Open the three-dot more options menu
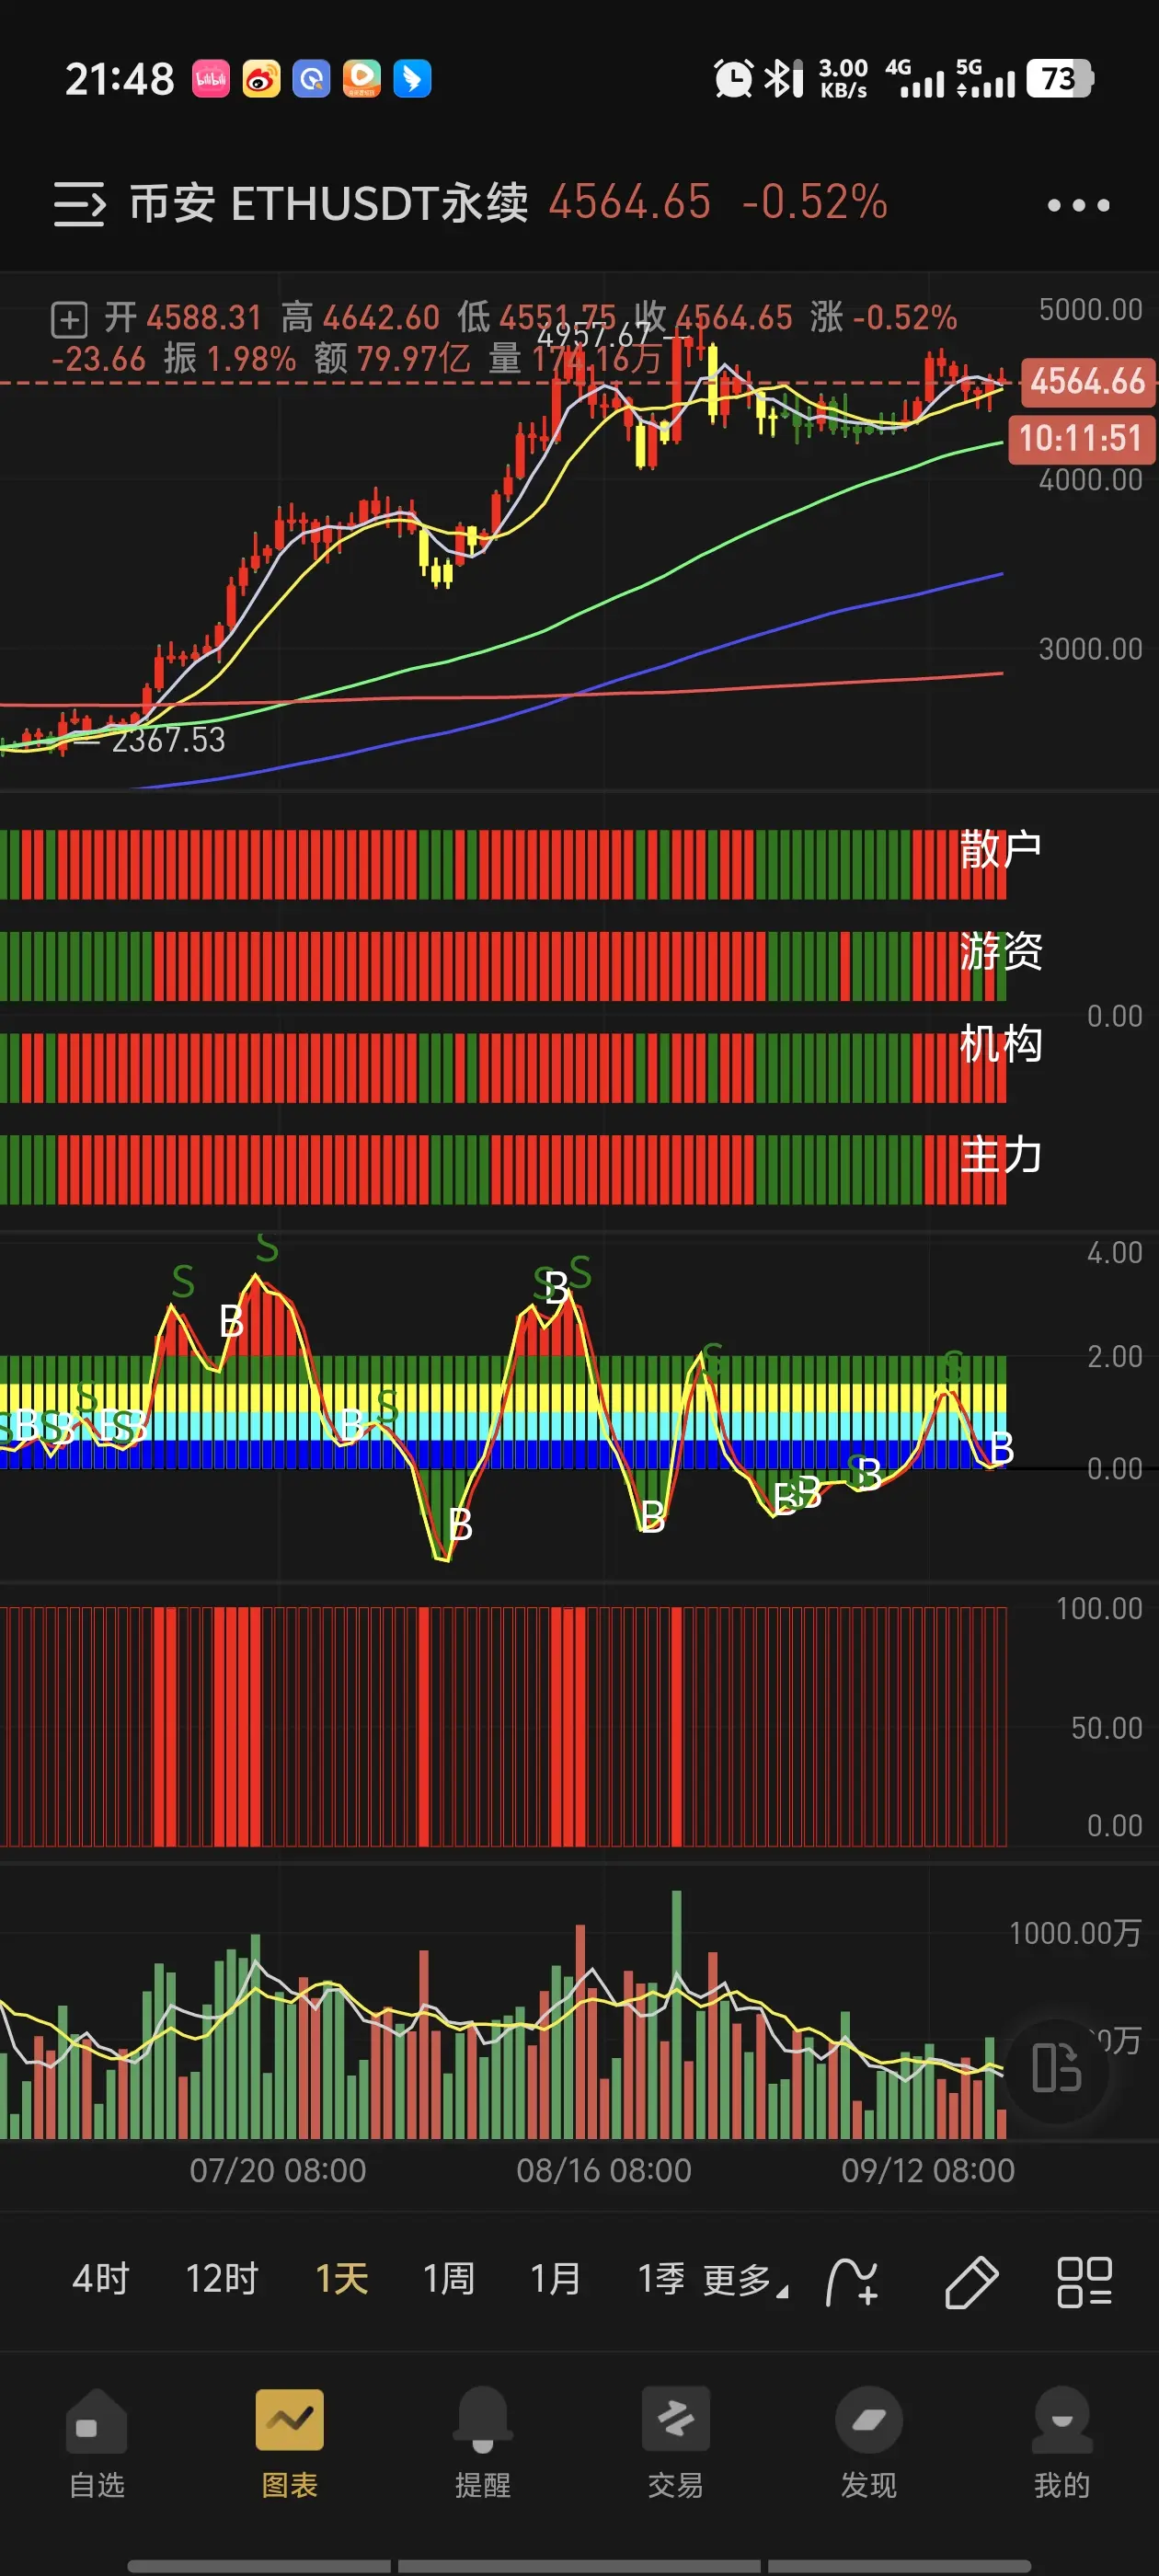1159x2576 pixels. click(x=1078, y=205)
